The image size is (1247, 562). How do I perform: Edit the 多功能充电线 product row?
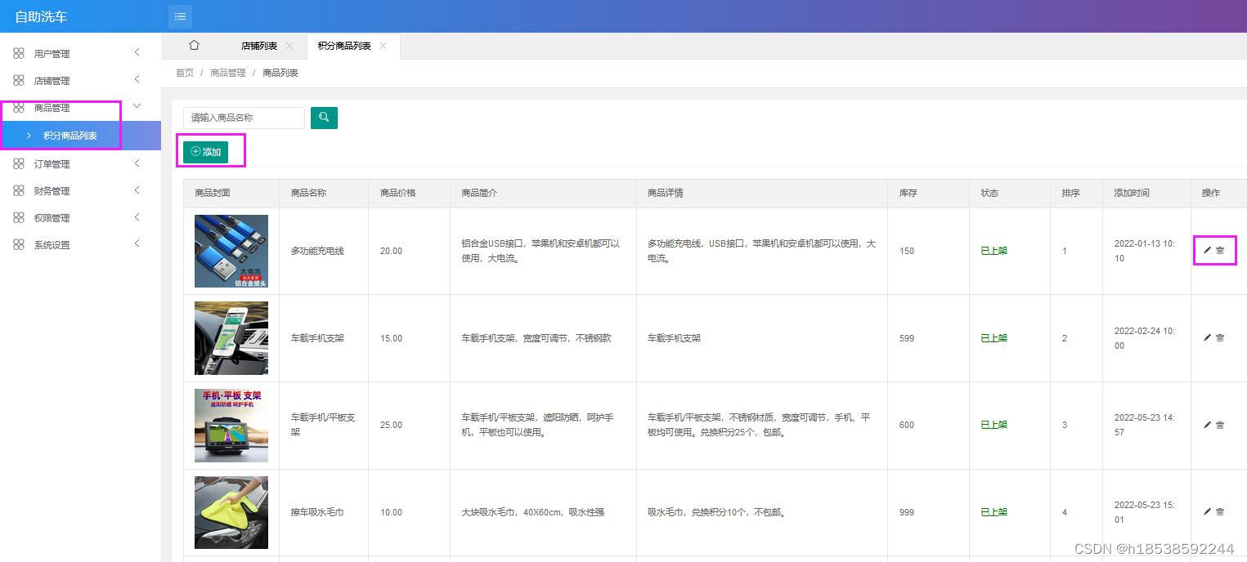(1207, 250)
